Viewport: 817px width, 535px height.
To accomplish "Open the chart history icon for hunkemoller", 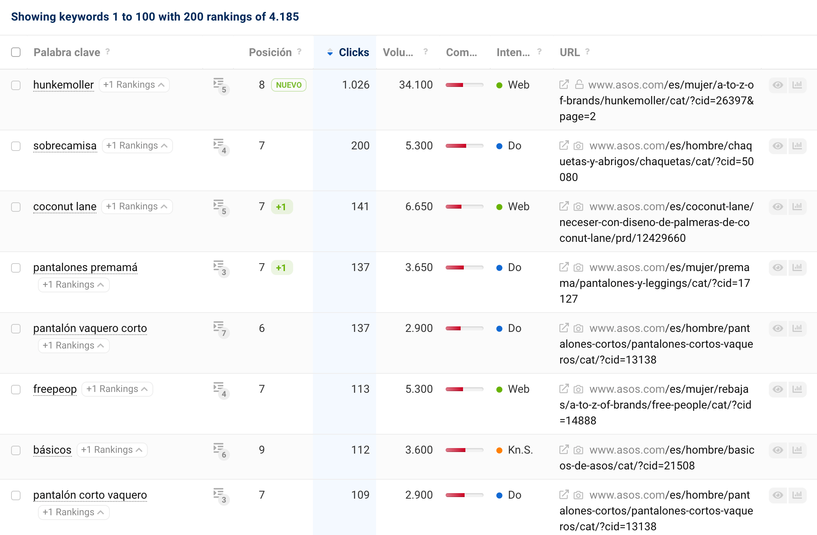I will coord(797,85).
